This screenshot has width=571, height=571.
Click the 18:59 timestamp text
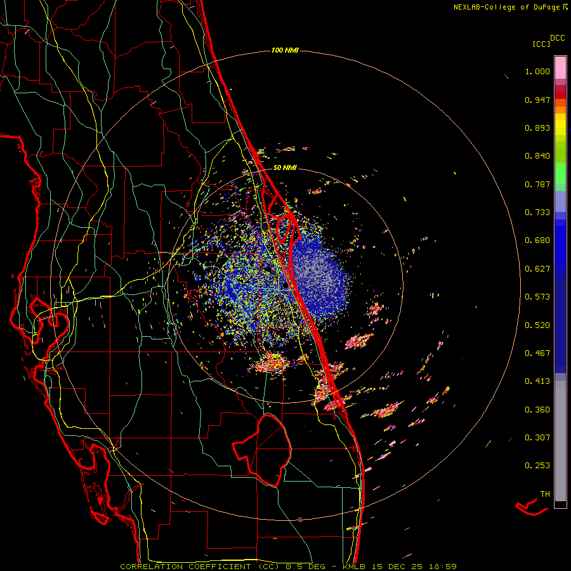pyautogui.click(x=443, y=567)
